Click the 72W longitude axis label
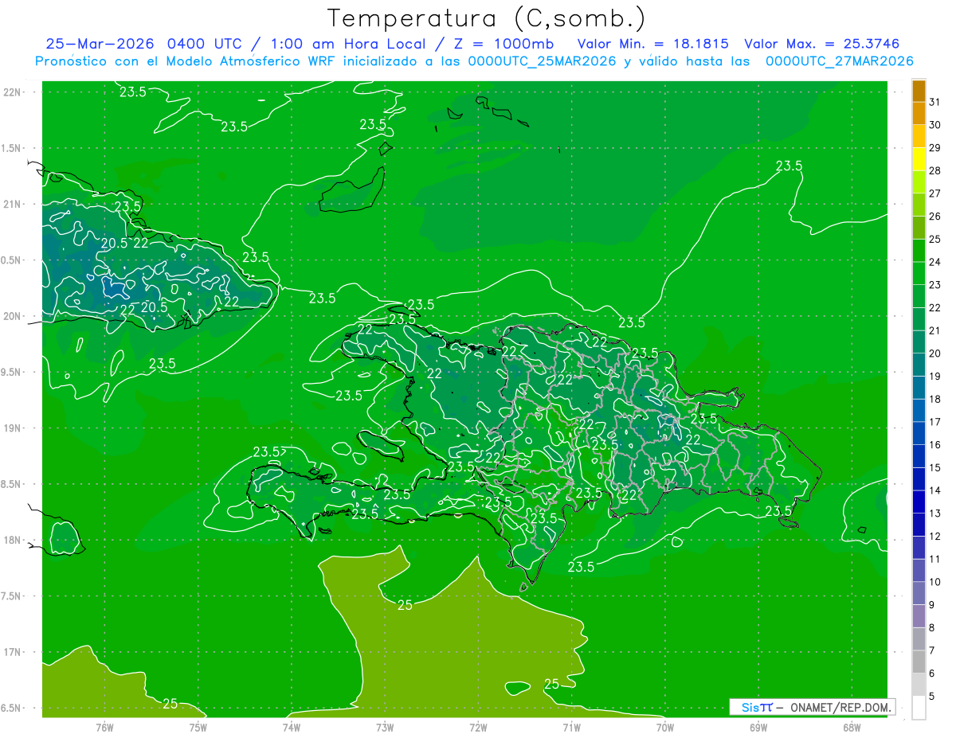The width and height of the screenshot is (956, 738). 478,728
